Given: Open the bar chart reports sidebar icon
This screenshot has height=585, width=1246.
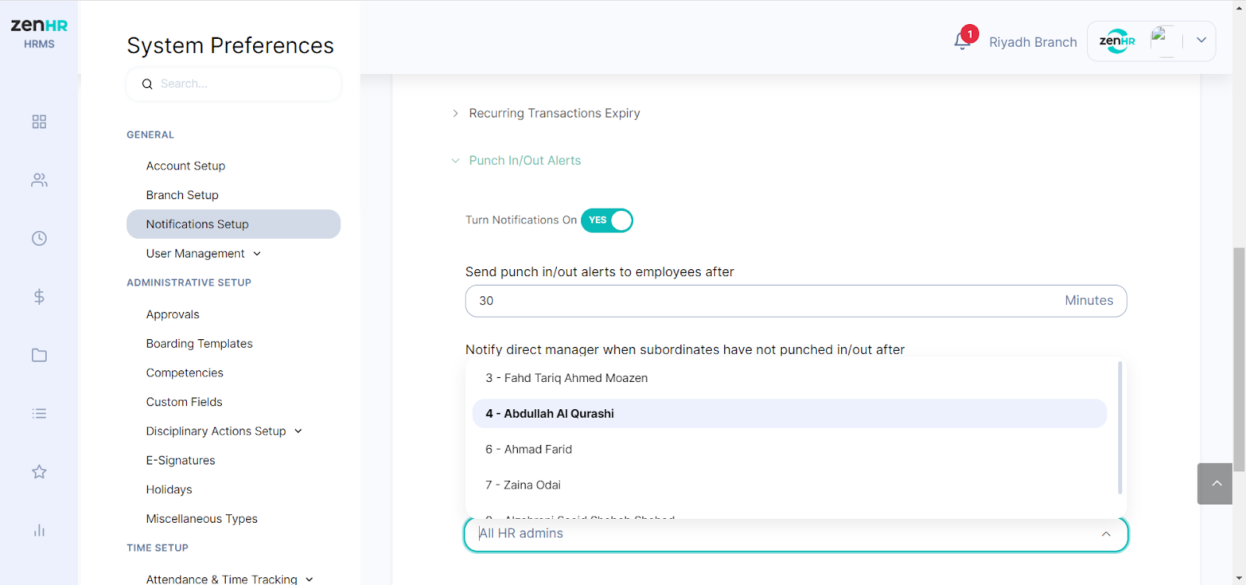Looking at the screenshot, I should [39, 531].
